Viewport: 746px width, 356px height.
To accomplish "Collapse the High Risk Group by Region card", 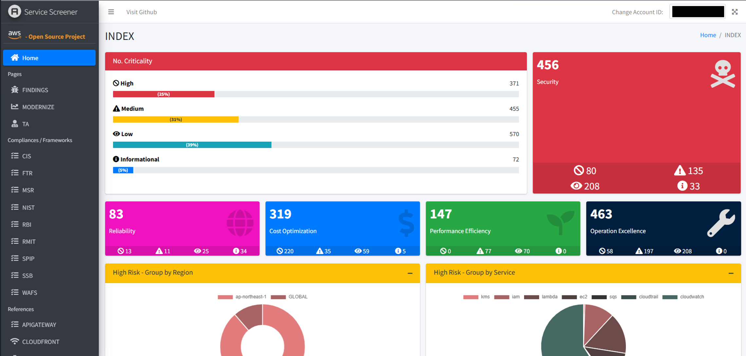I will [410, 273].
